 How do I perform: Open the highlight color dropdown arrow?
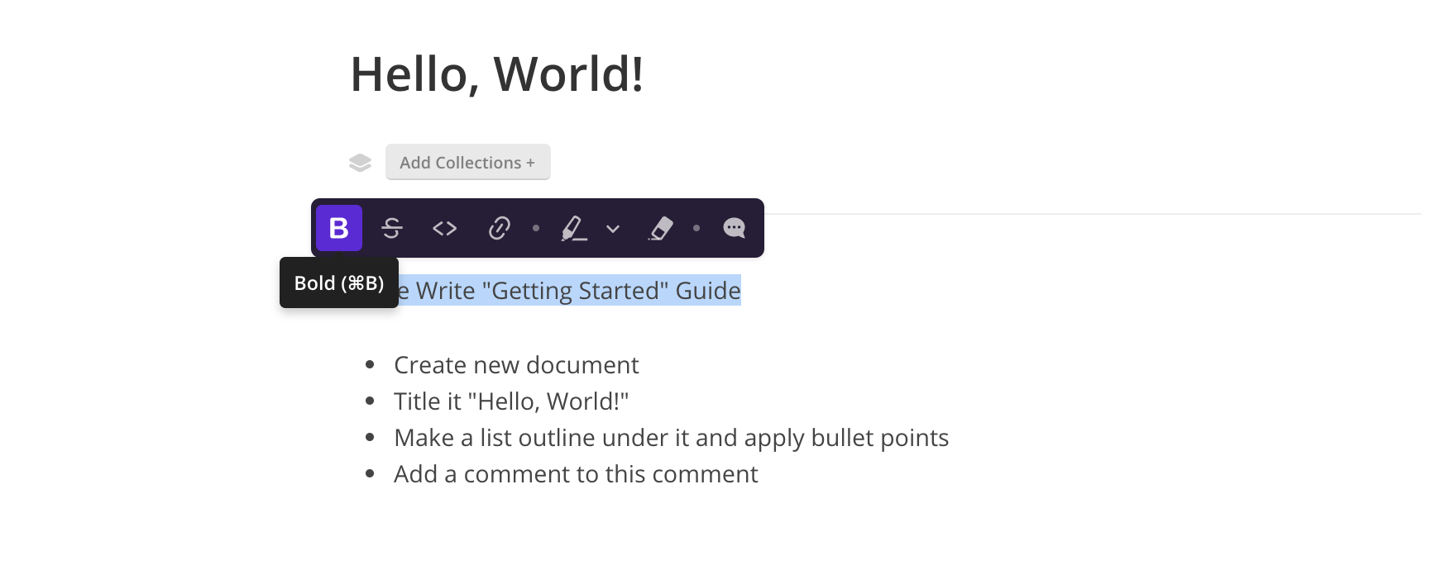(613, 229)
